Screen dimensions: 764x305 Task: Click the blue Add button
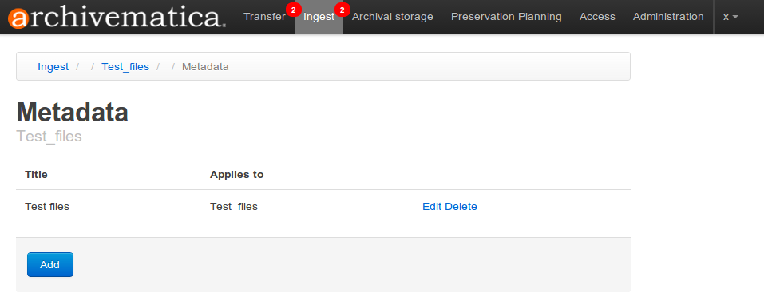(x=50, y=264)
